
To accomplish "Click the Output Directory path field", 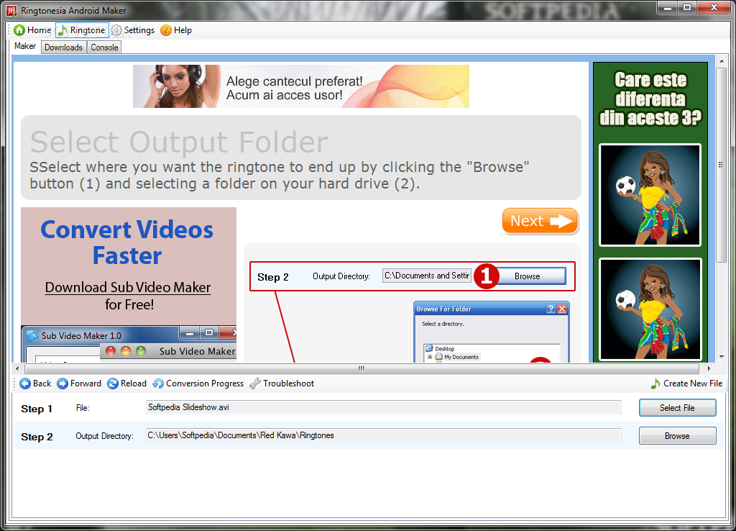I will tap(384, 435).
